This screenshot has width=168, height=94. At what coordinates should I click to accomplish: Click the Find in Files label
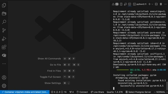pos(54,71)
